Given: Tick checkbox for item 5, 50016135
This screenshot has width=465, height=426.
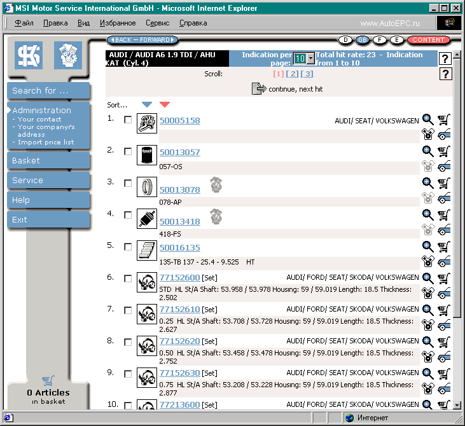Looking at the screenshot, I should (x=128, y=247).
